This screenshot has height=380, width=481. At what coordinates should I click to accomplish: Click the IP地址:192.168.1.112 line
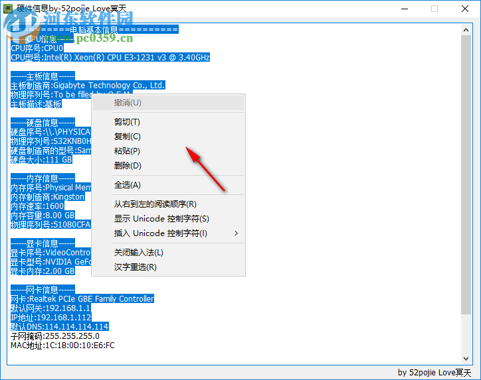(51, 317)
